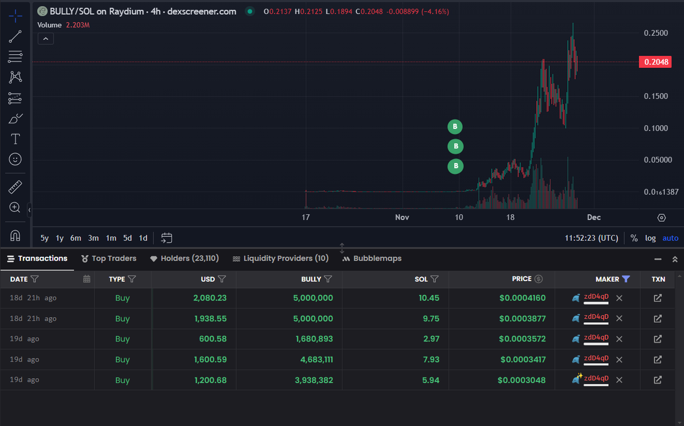The width and height of the screenshot is (684, 426).
Task: Remove maker filter on the 600.58 row
Action: (620, 339)
